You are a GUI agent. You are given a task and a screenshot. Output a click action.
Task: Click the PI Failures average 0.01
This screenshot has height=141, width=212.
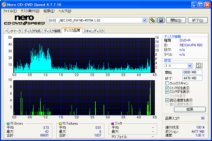tap(98, 128)
